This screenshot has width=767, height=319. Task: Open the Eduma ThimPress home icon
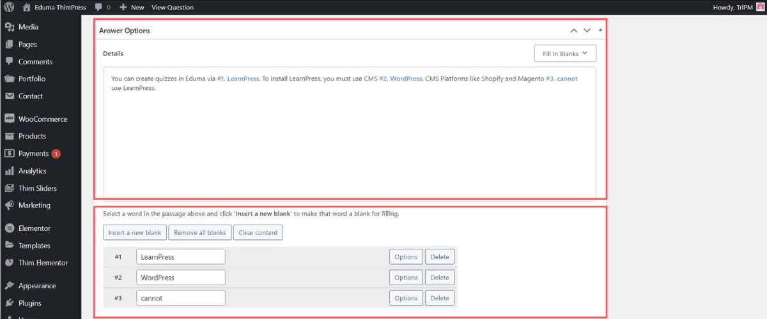[26, 7]
